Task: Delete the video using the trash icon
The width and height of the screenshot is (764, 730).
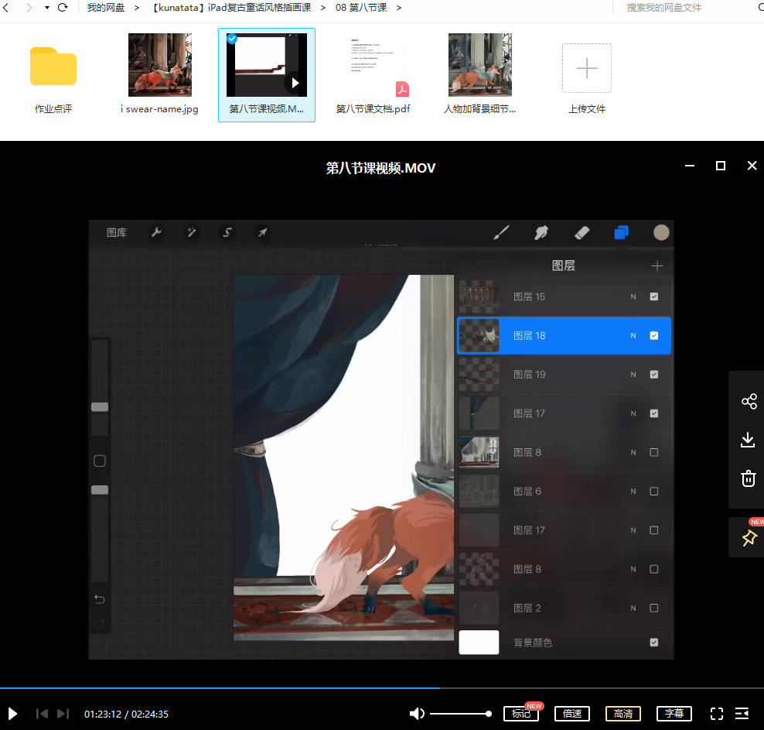Action: coord(748,478)
